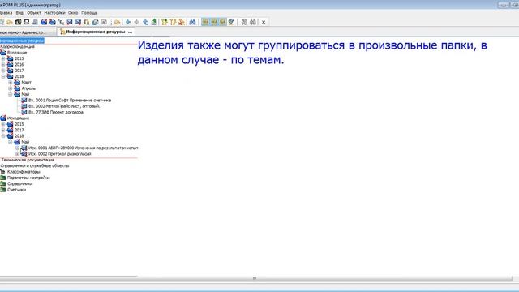Expand the 2017 folder under Входящие
Image resolution: width=519 pixels, height=292 pixels.
coord(3,71)
